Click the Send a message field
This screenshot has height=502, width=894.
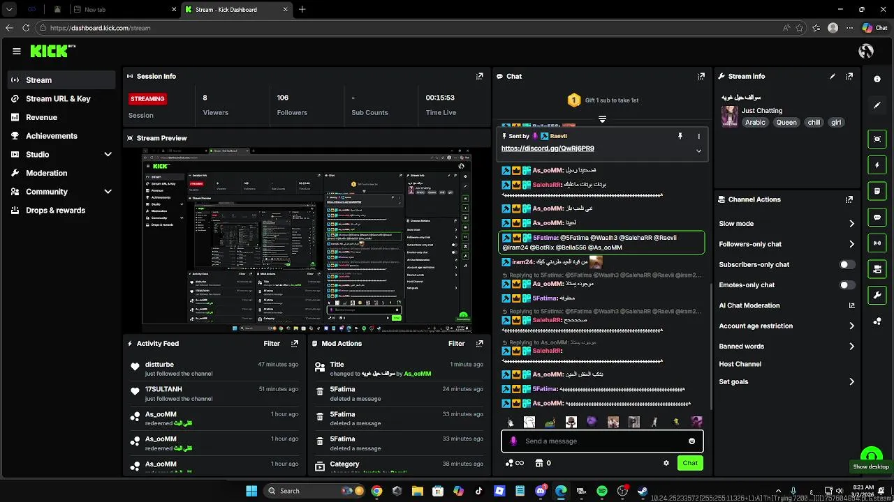pyautogui.click(x=602, y=441)
